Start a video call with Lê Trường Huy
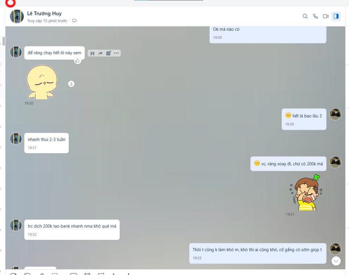 325,16
